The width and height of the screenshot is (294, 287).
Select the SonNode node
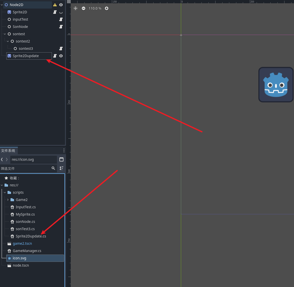pos(20,27)
